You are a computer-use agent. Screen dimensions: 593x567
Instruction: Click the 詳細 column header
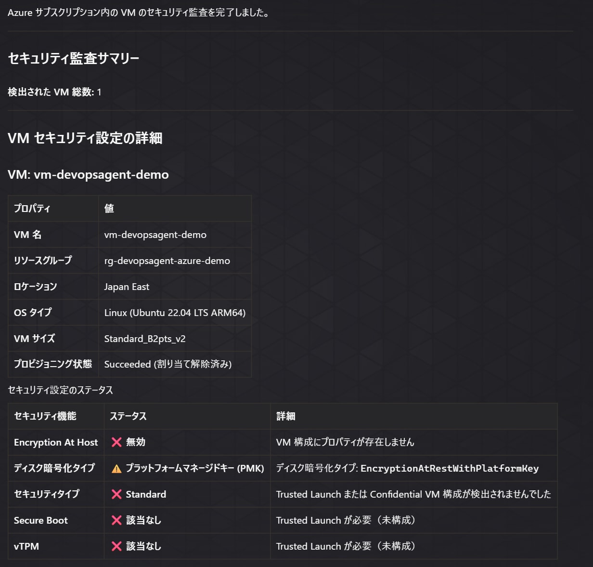click(x=414, y=416)
